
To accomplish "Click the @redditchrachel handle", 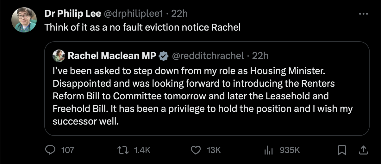I will [x=208, y=56].
